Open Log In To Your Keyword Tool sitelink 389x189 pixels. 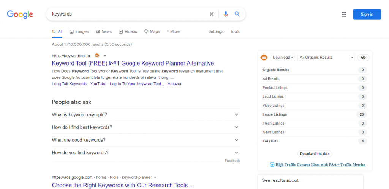click(137, 84)
